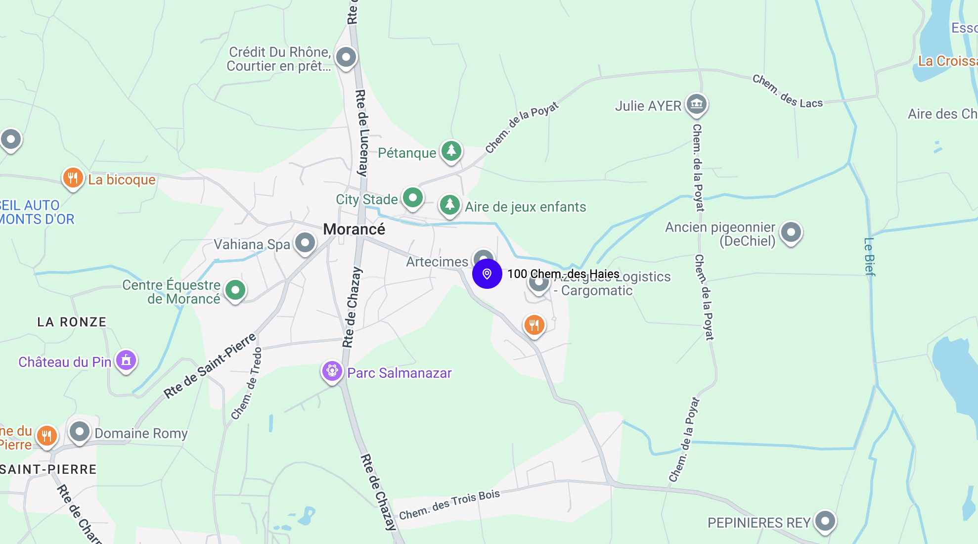Select the Pétanque park marker icon
This screenshot has height=544, width=978.
click(x=451, y=151)
